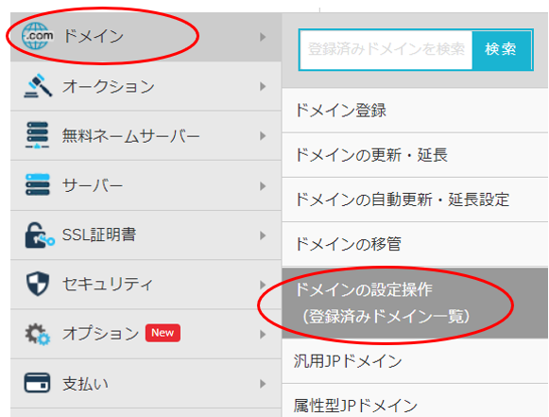The width and height of the screenshot is (549, 417).
Task: Open 汎用JPドメイン menu entry
Action: [x=415, y=361]
